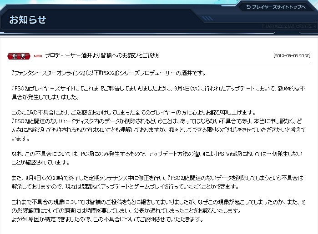The image size is (318, 234).
Task: Click the return arrow icon beside プレイヤーズサイトトップへ
Action: 248,7
